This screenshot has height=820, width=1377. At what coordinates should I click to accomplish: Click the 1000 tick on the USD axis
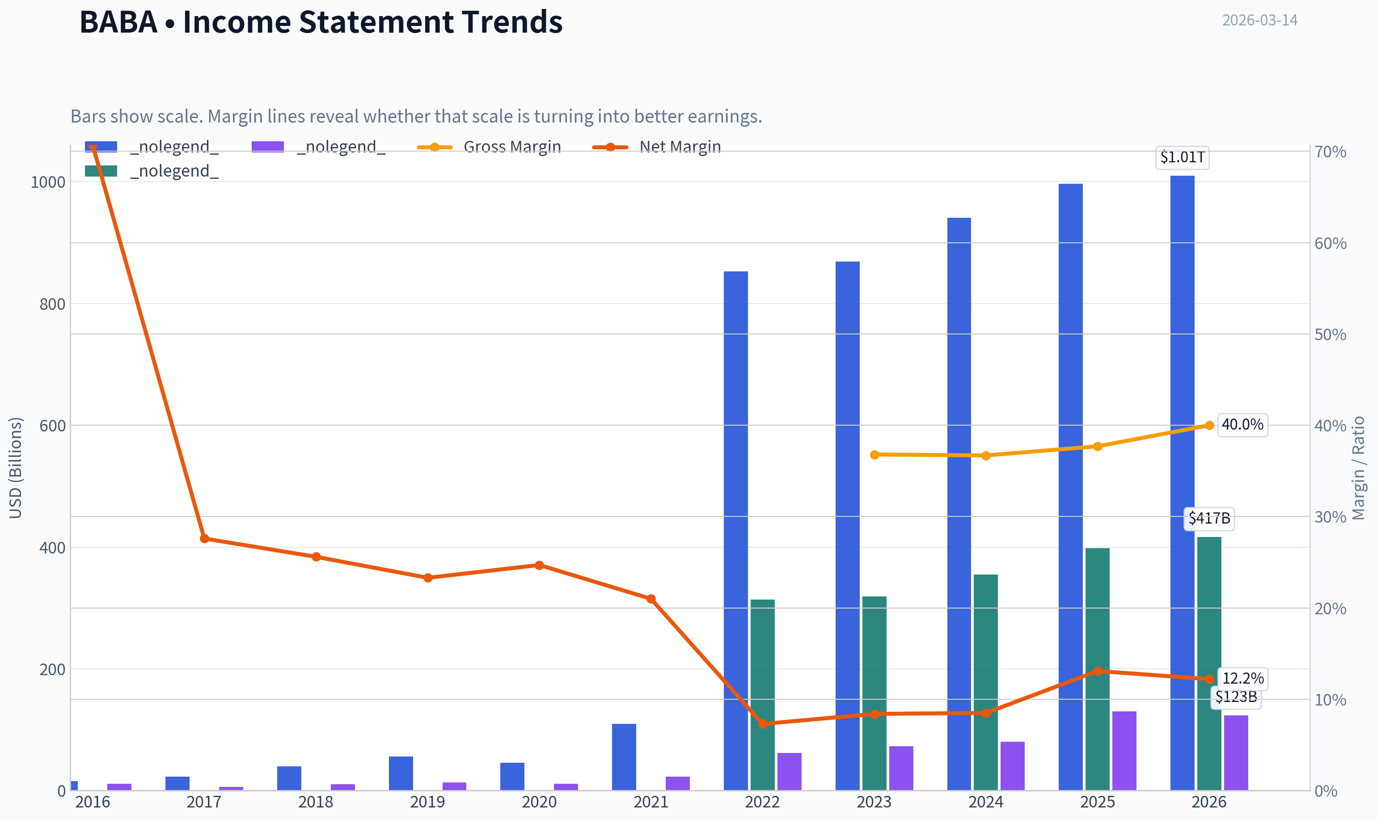(48, 182)
